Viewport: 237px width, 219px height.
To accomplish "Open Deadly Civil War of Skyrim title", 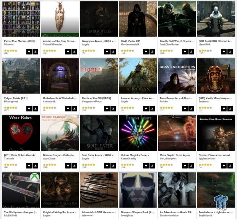I will 177,41.
